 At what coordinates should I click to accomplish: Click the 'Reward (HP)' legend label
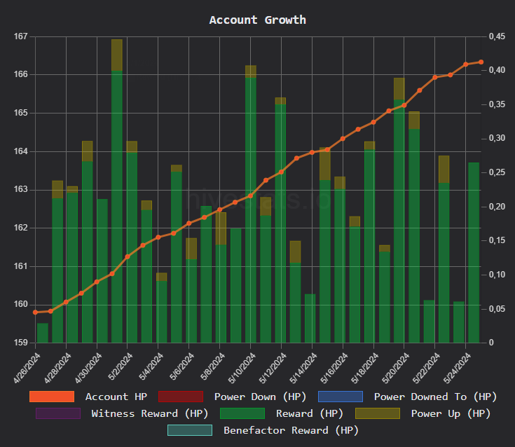310,413
